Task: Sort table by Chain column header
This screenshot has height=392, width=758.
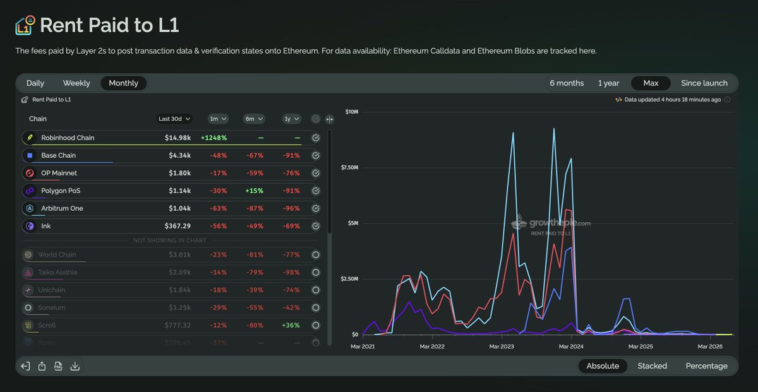Action: pos(38,119)
